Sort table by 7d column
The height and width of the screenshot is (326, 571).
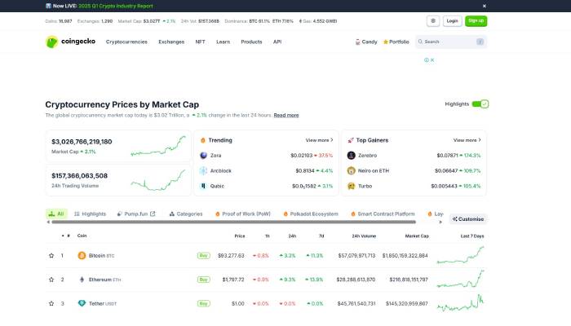321,236
